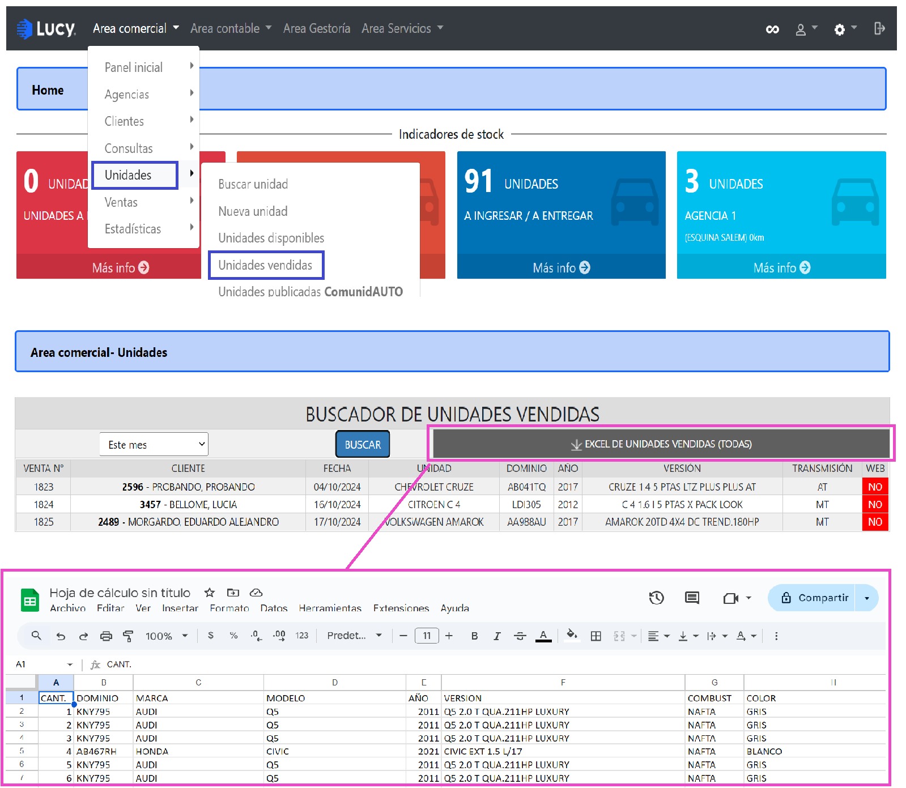Click the print icon in Sheets toolbar

coord(106,636)
